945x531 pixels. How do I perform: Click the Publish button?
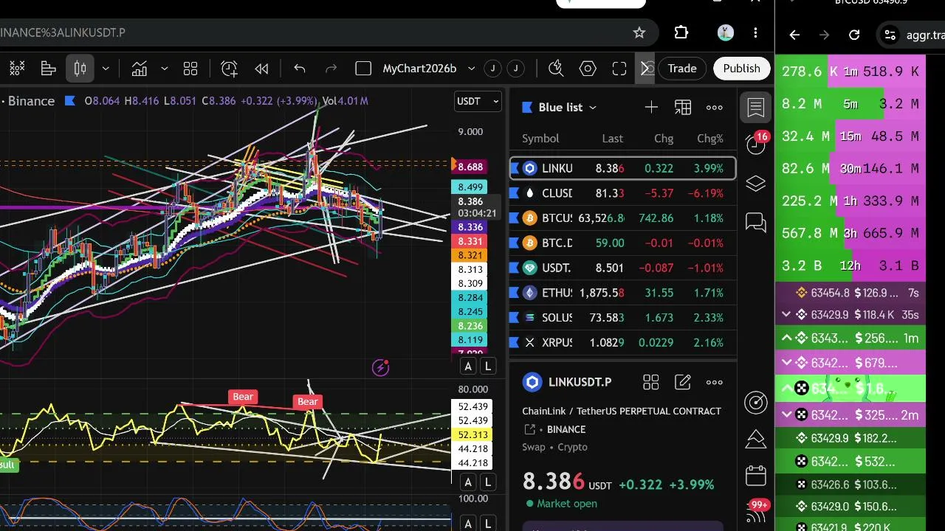pyautogui.click(x=741, y=69)
